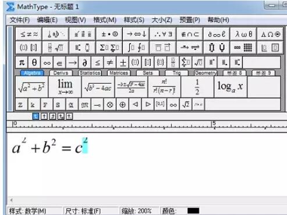The width and height of the screenshot is (287, 215).
Task: Open the 大小(Z) menu
Action: pos(162,20)
